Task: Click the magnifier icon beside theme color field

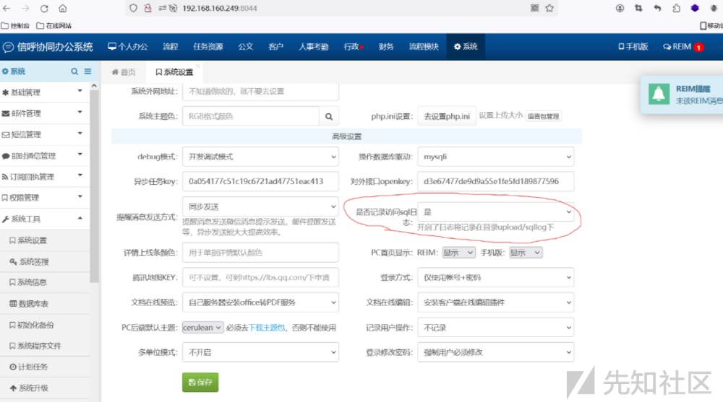Action: click(329, 116)
